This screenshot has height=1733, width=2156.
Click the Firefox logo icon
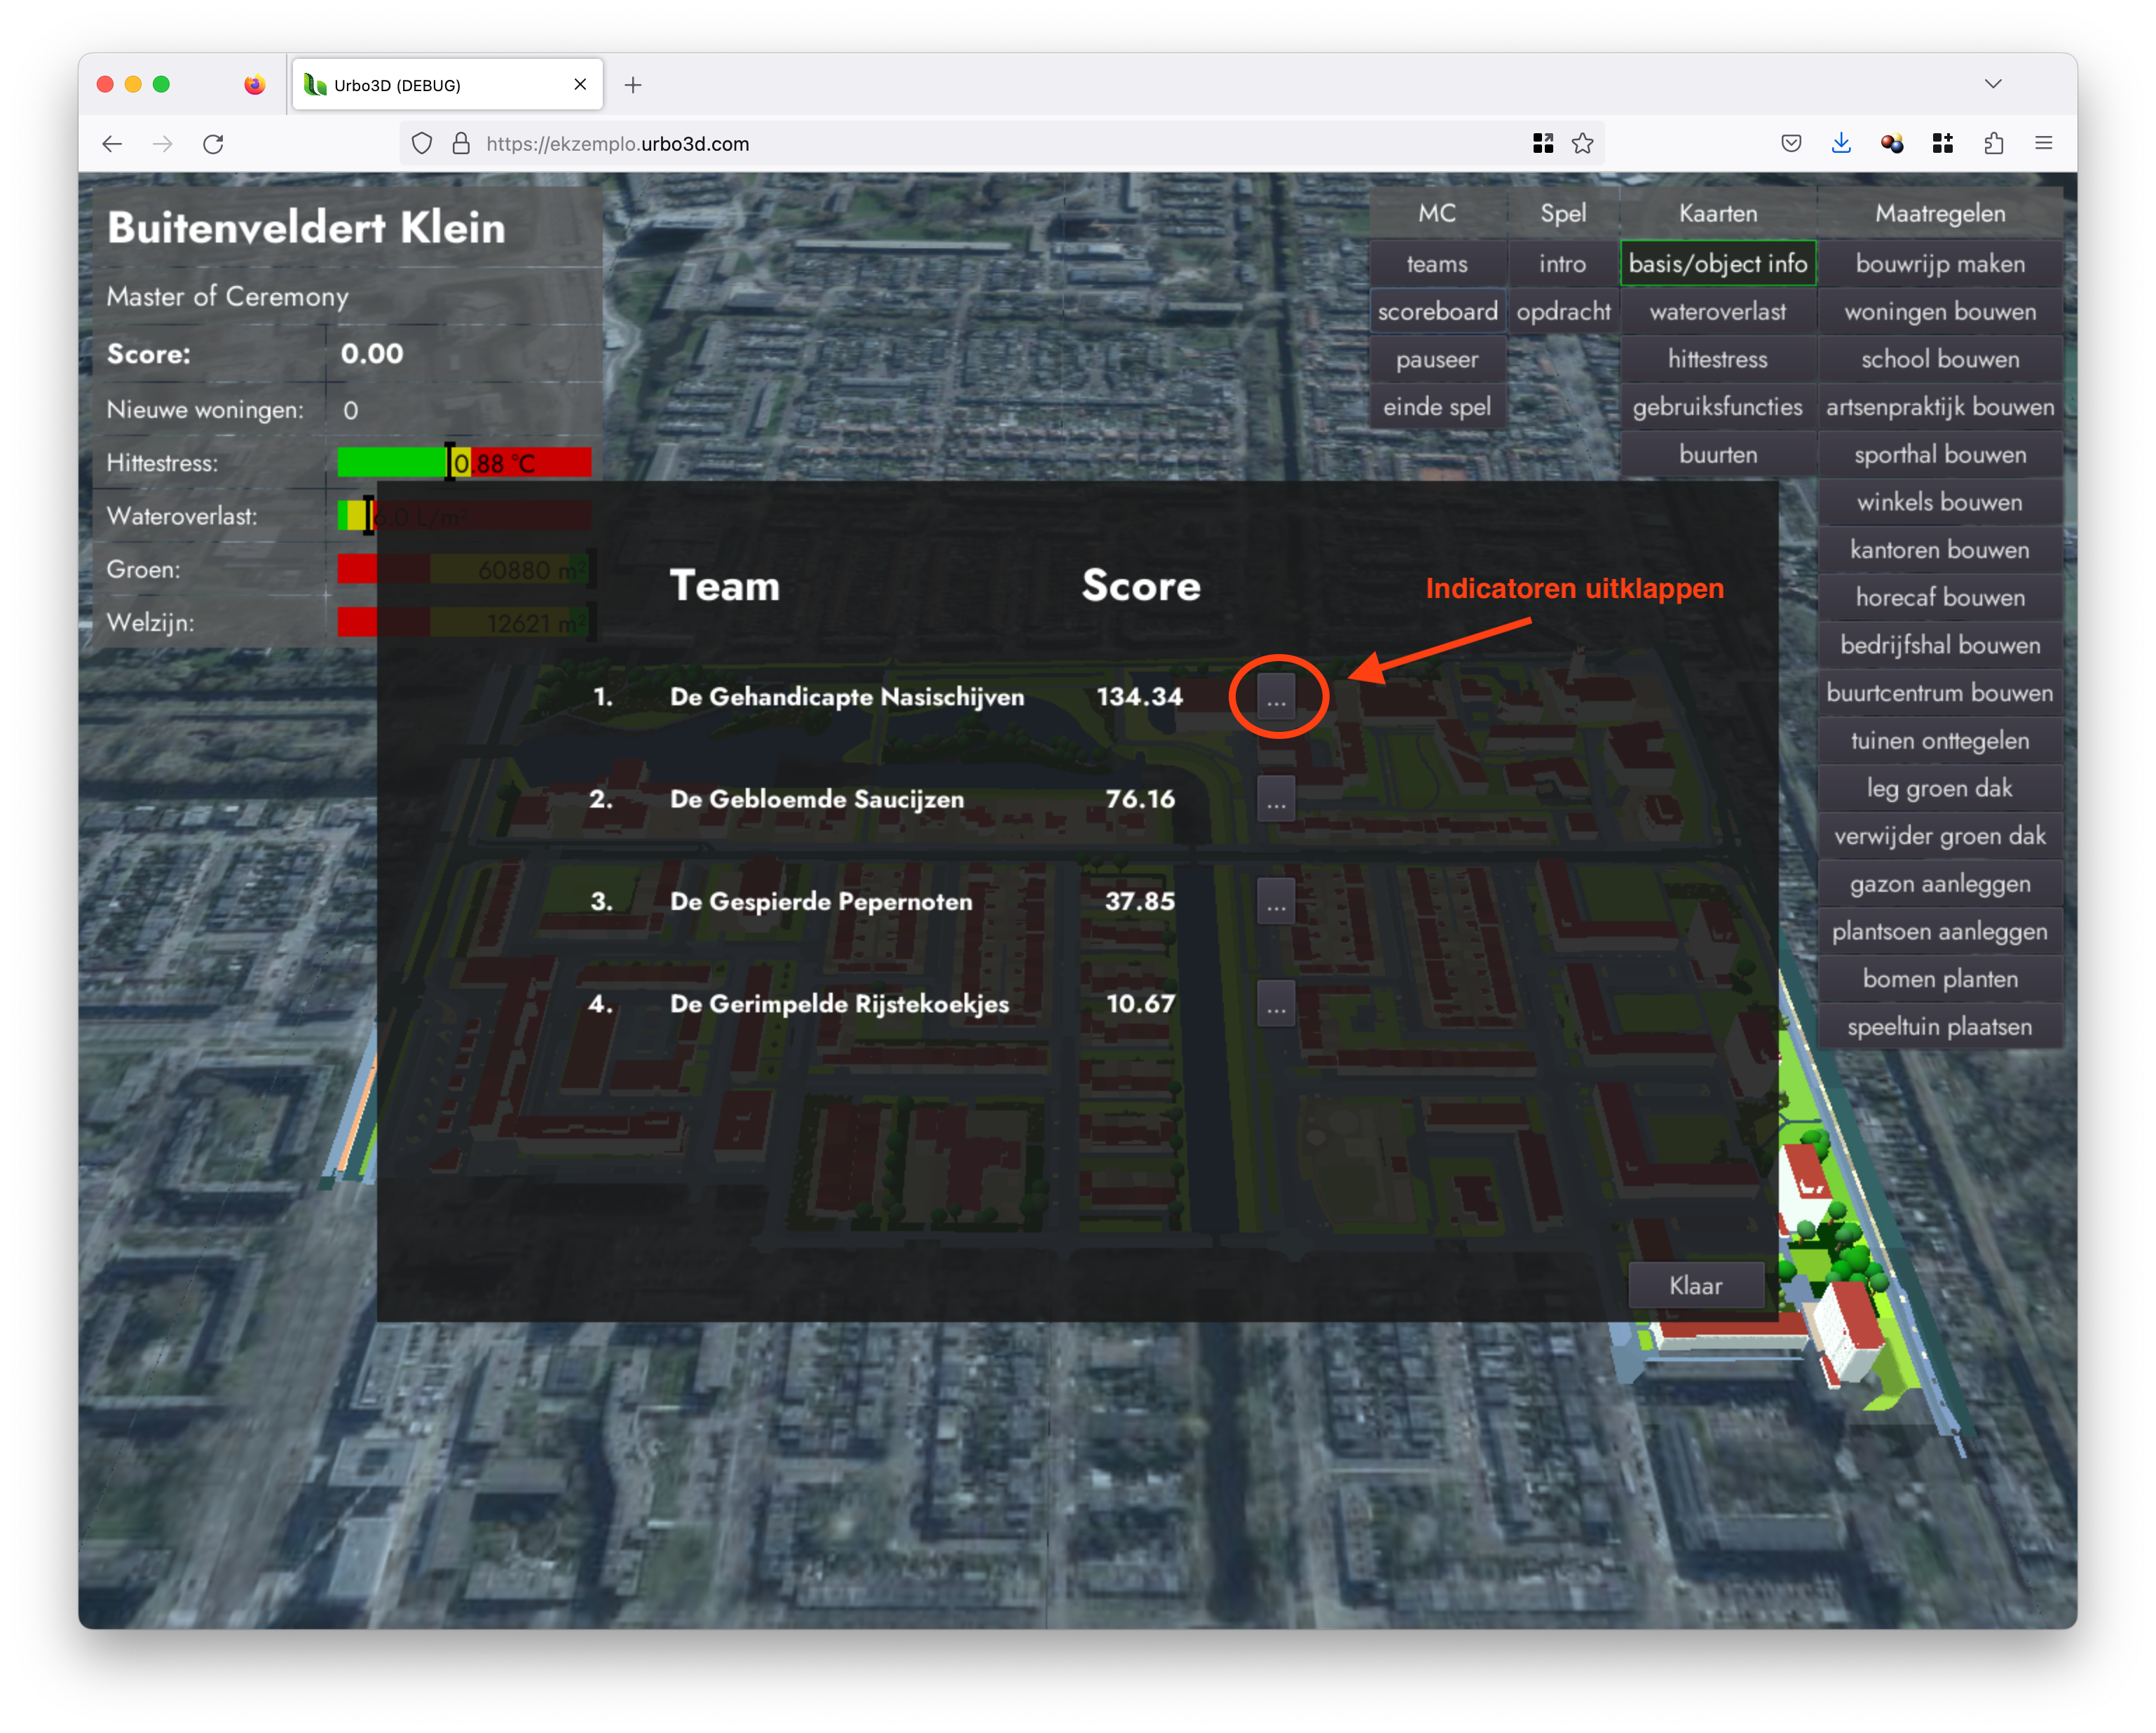point(255,85)
